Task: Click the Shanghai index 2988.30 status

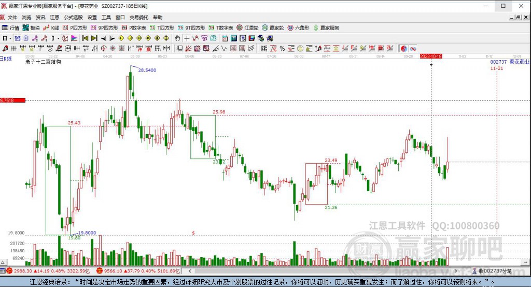Action: pyautogui.click(x=47, y=271)
